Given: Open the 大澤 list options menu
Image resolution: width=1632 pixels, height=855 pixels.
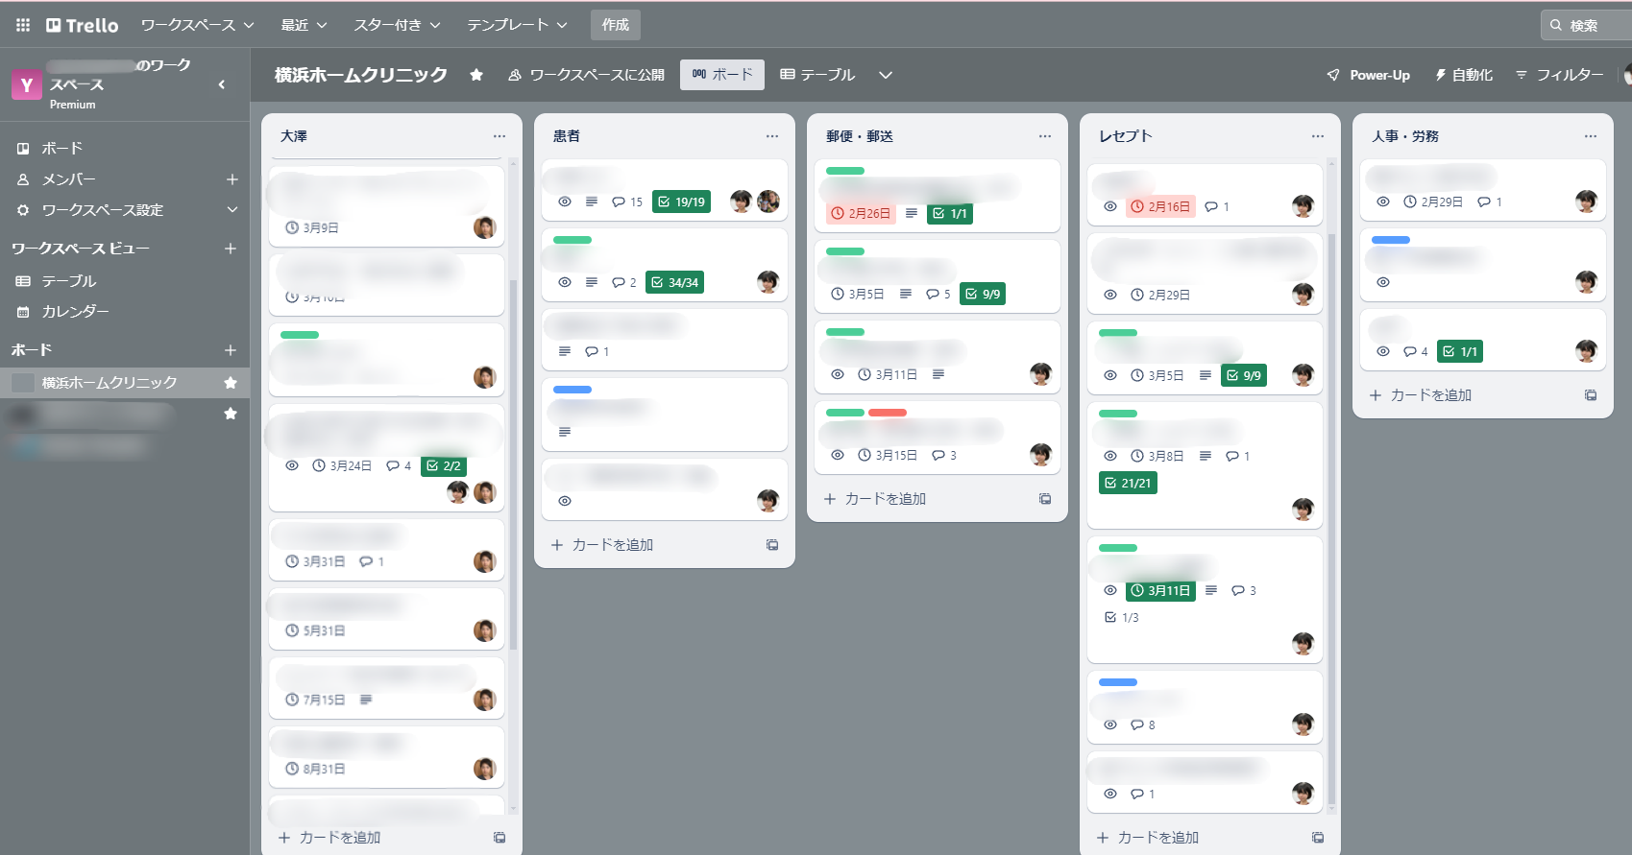Looking at the screenshot, I should [499, 136].
